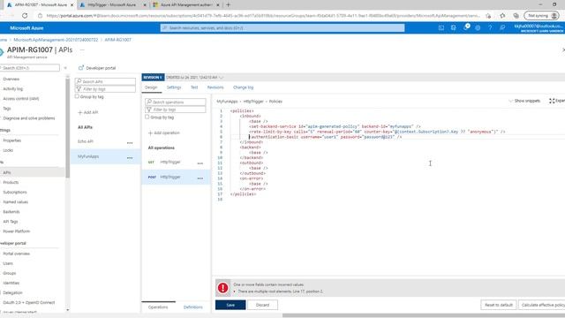
Task: Focus the Search APIs field
Action: [105, 81]
